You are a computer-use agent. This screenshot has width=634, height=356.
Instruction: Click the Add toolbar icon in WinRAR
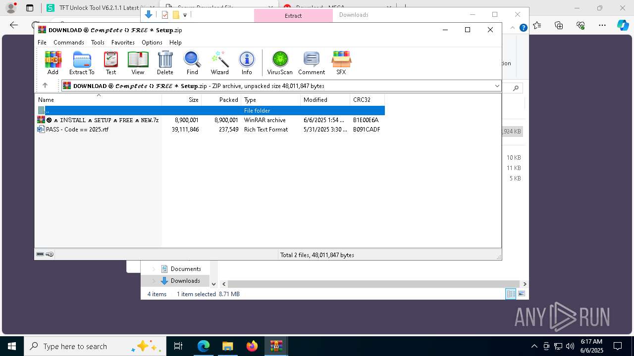(x=53, y=63)
